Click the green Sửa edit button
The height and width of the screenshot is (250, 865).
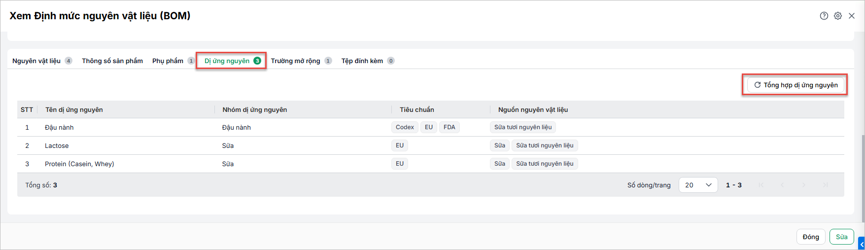pos(842,237)
